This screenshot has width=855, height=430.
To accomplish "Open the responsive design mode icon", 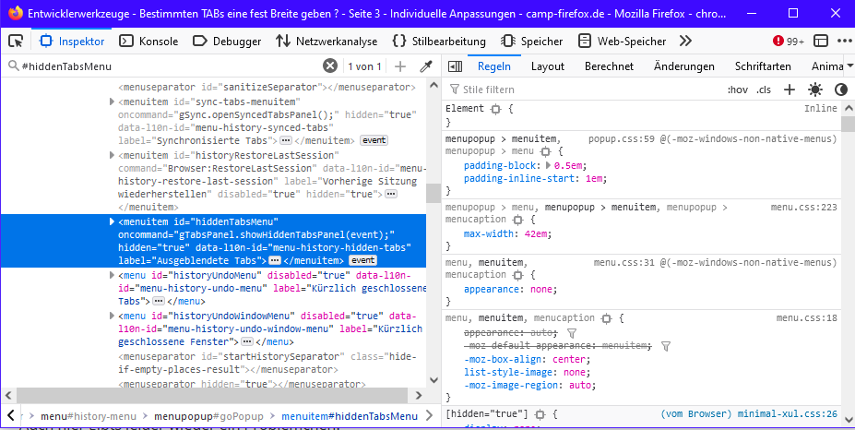I will click(820, 42).
